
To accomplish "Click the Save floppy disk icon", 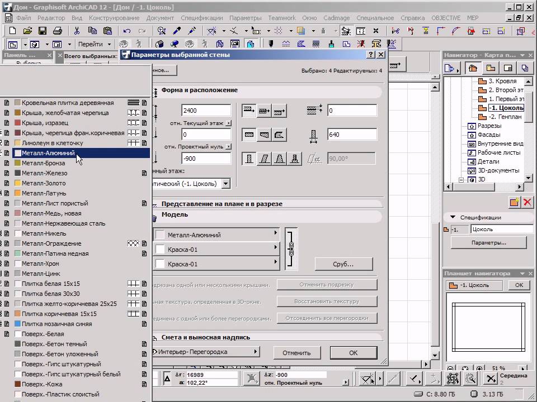I will pyautogui.click(x=43, y=31).
